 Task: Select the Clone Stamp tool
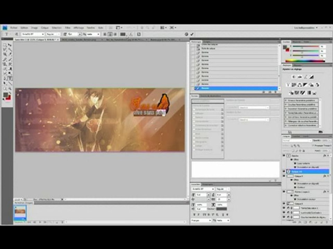click(x=5, y=64)
